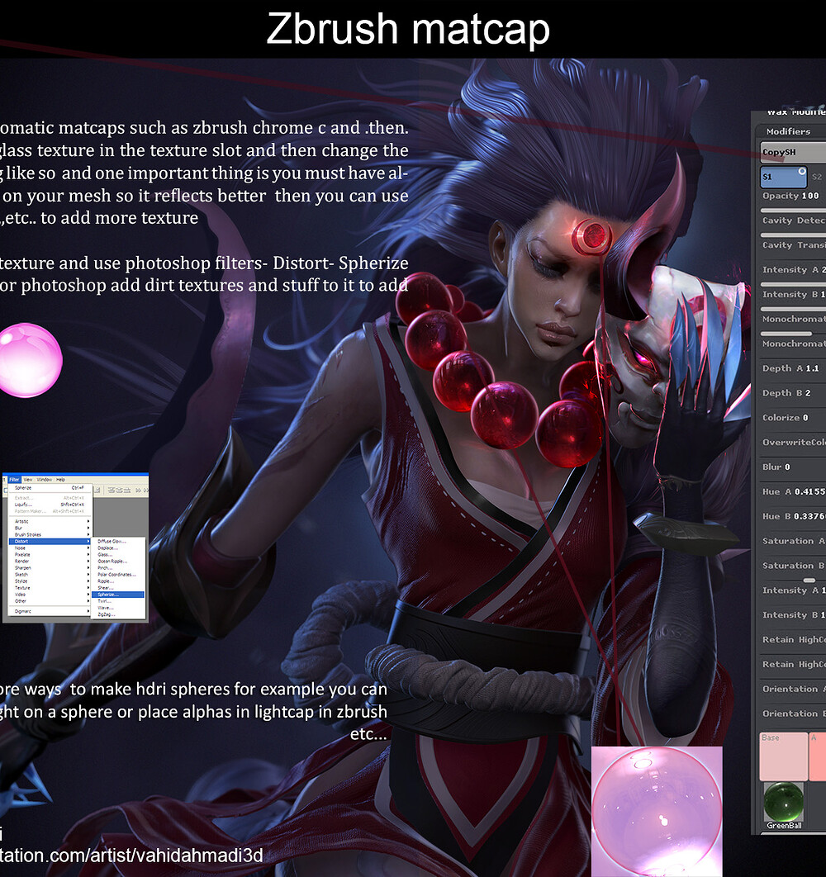Click the Hue B 0.3376 slider

792,516
